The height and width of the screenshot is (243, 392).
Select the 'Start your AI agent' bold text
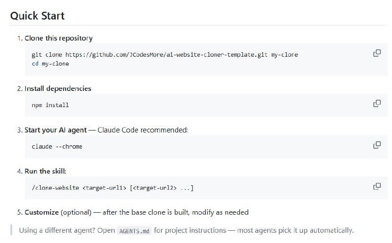point(55,130)
